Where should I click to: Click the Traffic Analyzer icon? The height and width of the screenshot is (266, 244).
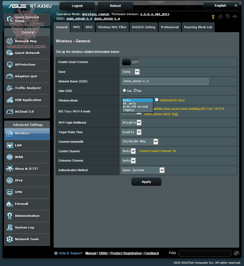pyautogui.click(x=10, y=88)
